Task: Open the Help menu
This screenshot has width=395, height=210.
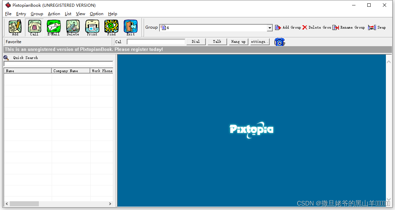Action: (x=113, y=14)
